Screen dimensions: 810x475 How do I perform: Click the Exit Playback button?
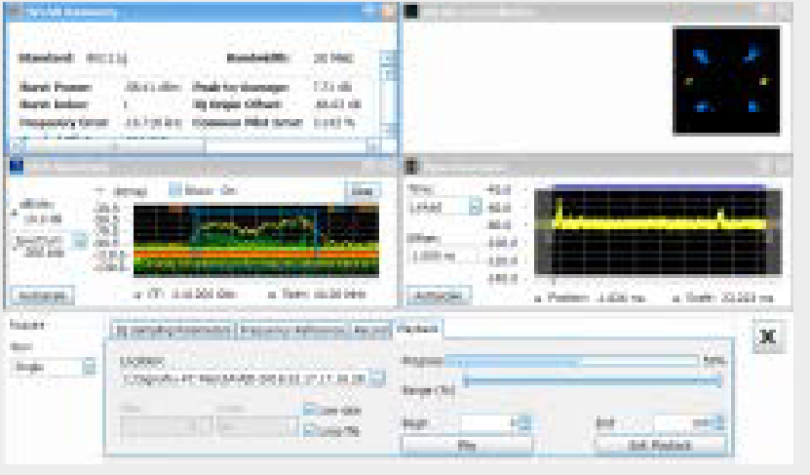coord(660,446)
